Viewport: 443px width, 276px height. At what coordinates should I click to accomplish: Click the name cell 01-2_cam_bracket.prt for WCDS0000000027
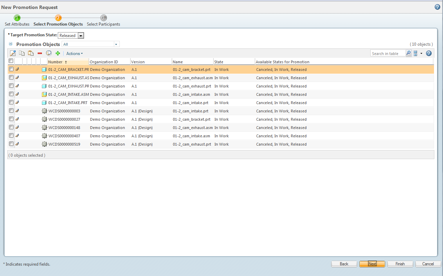pyautogui.click(x=192, y=119)
